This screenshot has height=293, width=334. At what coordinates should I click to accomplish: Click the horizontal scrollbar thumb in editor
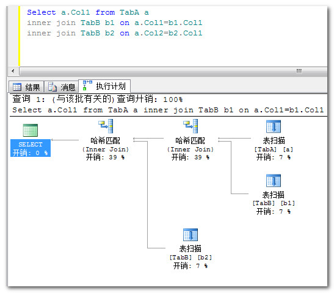(173, 71)
